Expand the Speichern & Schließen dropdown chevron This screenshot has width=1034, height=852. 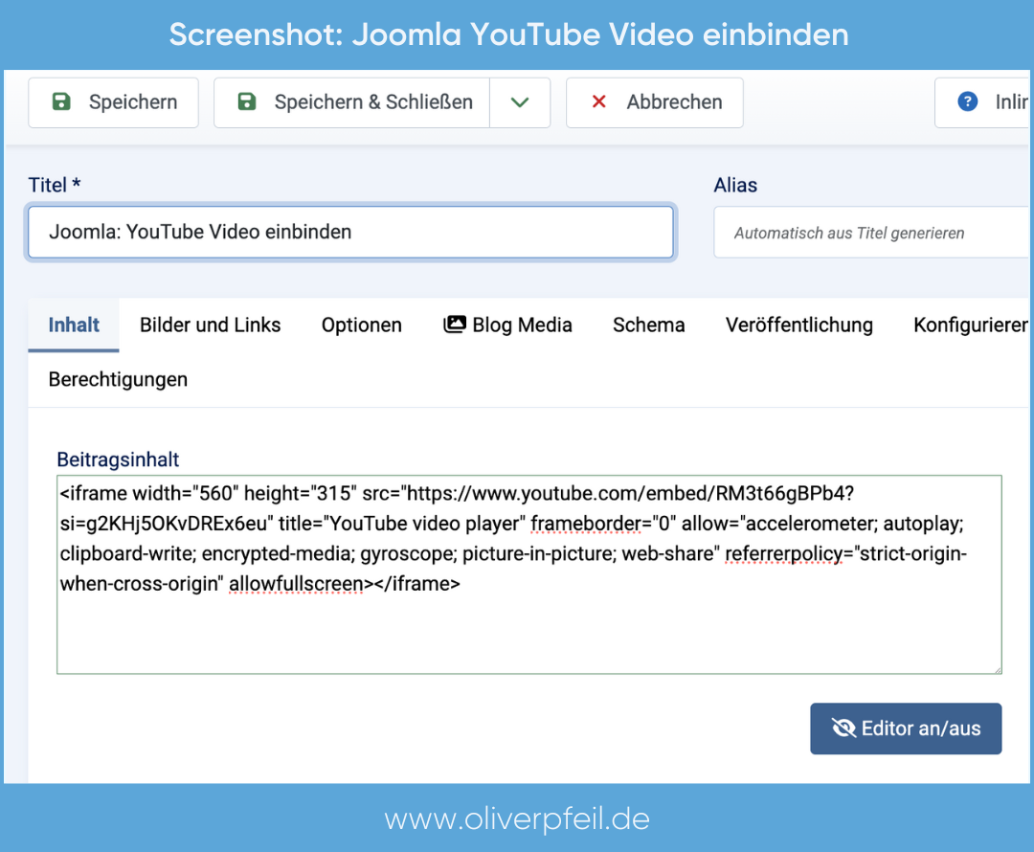click(x=521, y=102)
